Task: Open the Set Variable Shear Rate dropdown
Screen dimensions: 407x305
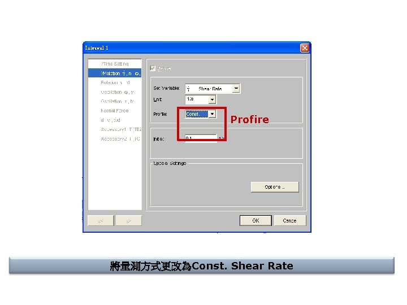Action: coord(236,89)
